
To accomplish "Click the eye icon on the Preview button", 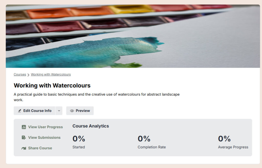I will click(72, 111).
